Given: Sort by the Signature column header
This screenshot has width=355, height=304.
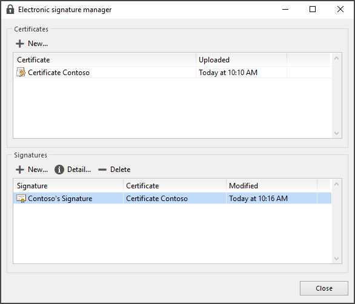Looking at the screenshot, I should (68, 186).
